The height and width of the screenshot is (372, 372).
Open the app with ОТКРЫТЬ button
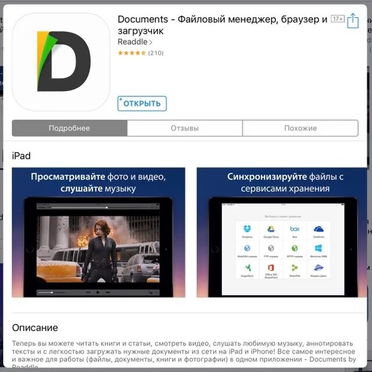142,103
